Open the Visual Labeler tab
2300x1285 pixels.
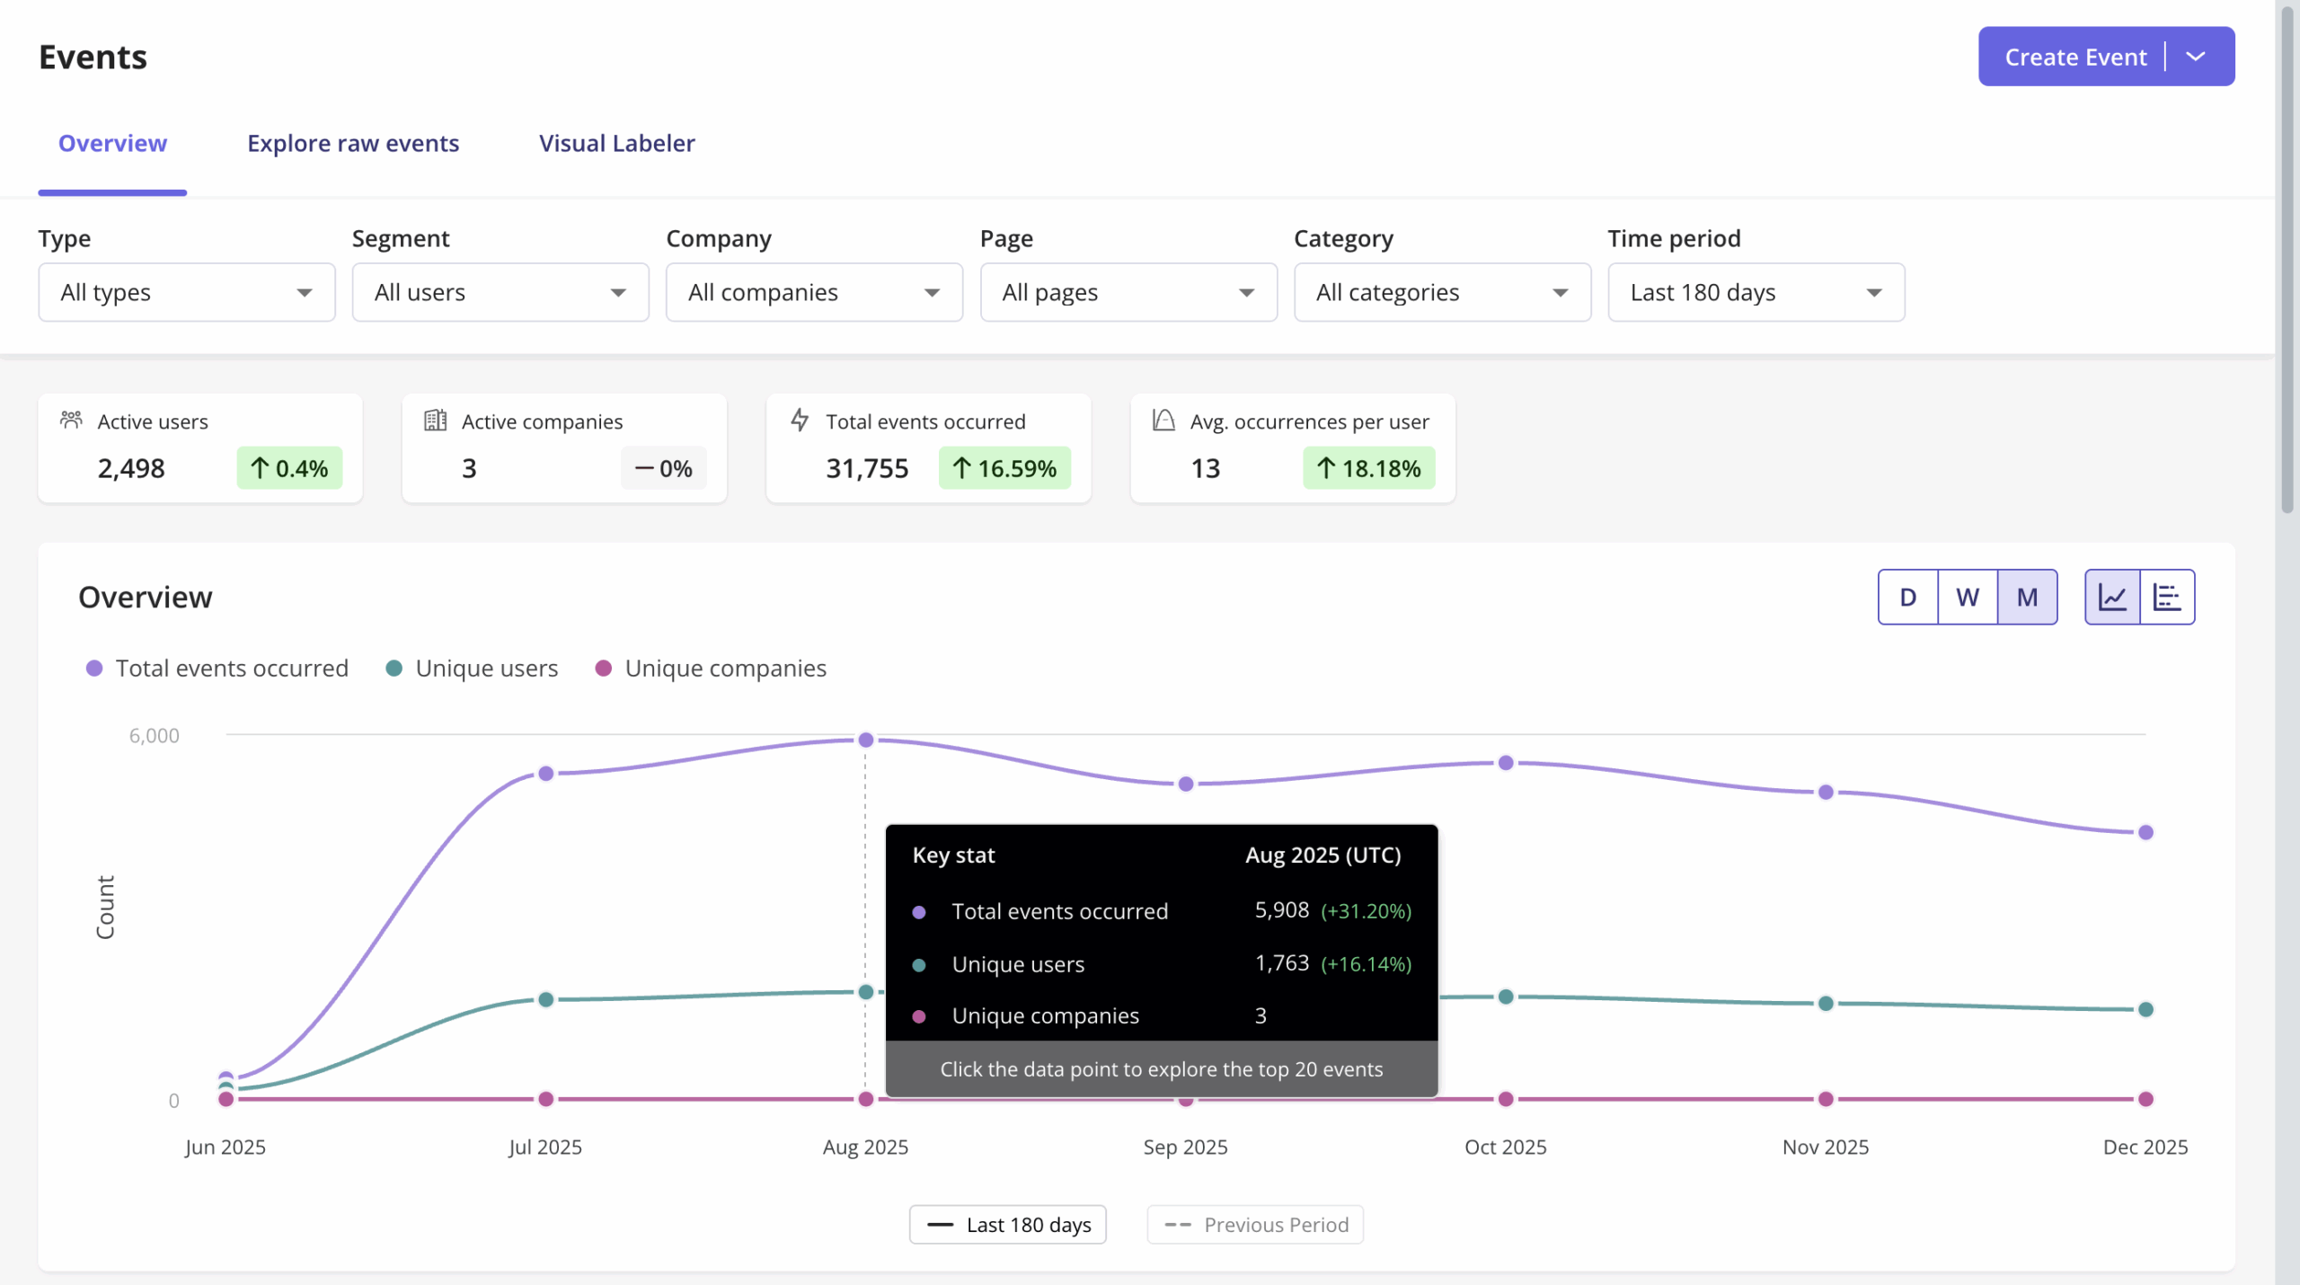coord(616,143)
